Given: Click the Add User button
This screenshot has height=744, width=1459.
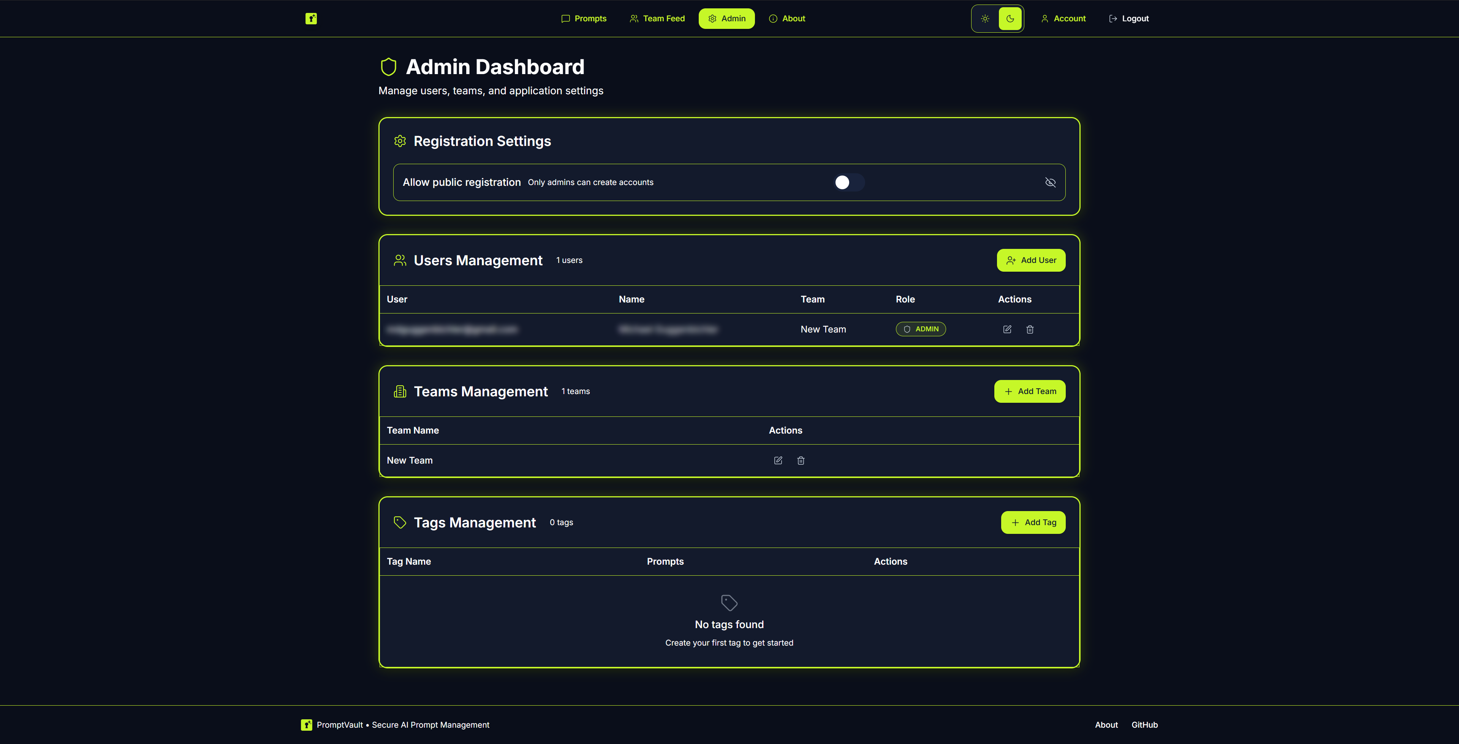Looking at the screenshot, I should pos(1031,260).
